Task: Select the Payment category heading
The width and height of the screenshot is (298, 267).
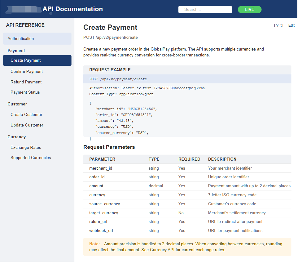Action: click(x=16, y=51)
